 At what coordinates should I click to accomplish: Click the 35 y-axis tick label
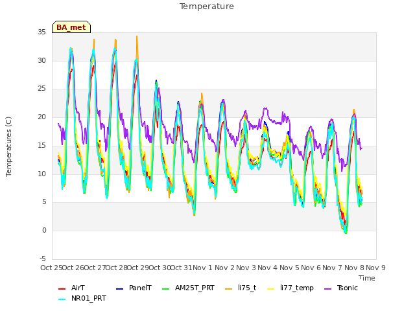click(x=41, y=32)
